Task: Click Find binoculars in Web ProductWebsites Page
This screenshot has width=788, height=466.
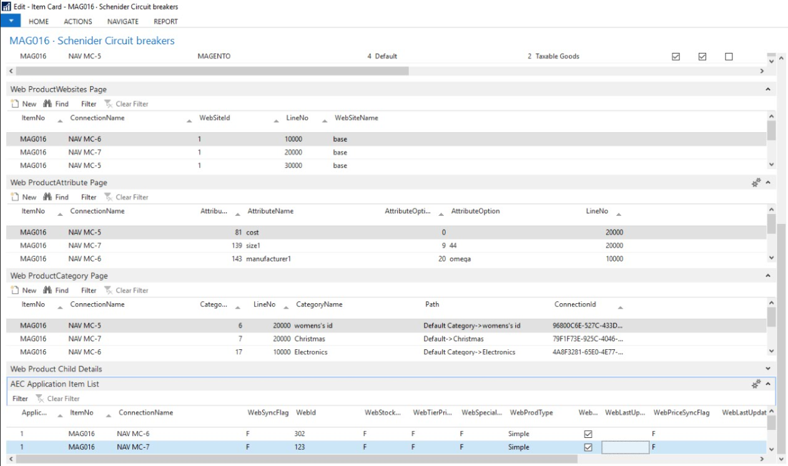Action: click(x=47, y=104)
